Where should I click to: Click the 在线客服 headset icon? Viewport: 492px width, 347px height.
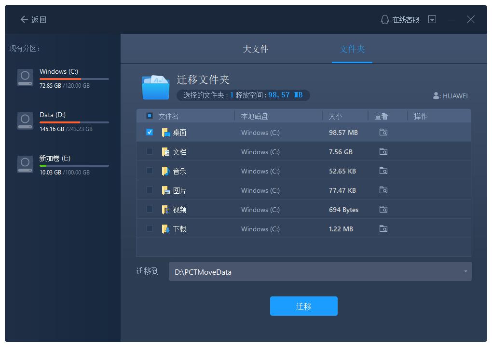coord(385,20)
